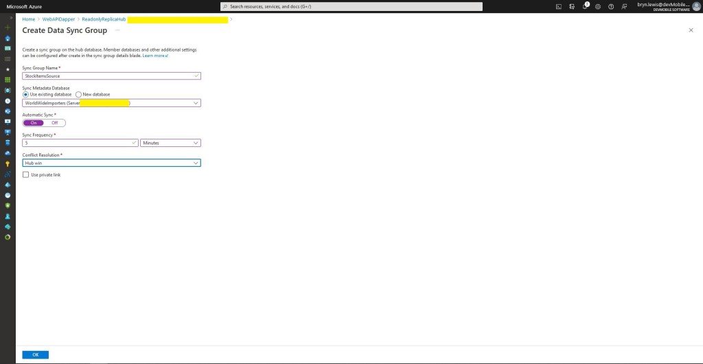This screenshot has width=703, height=364.
Task: Navigate to WebAPIDapper breadcrumb
Action: coord(58,19)
